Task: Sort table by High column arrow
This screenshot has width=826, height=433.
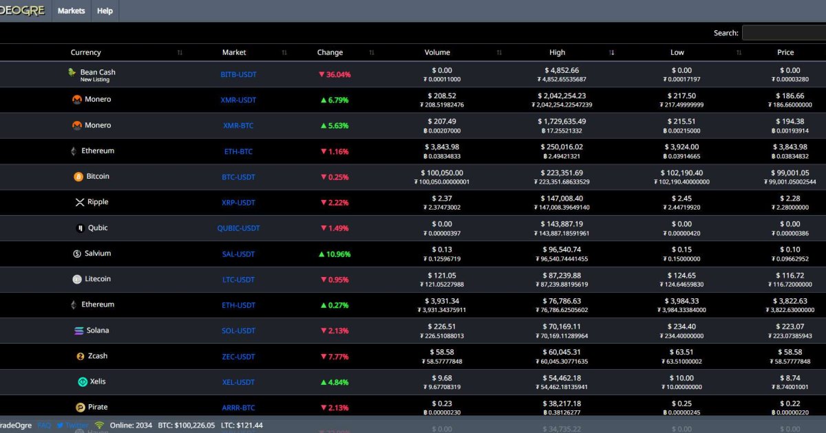Action: [612, 53]
